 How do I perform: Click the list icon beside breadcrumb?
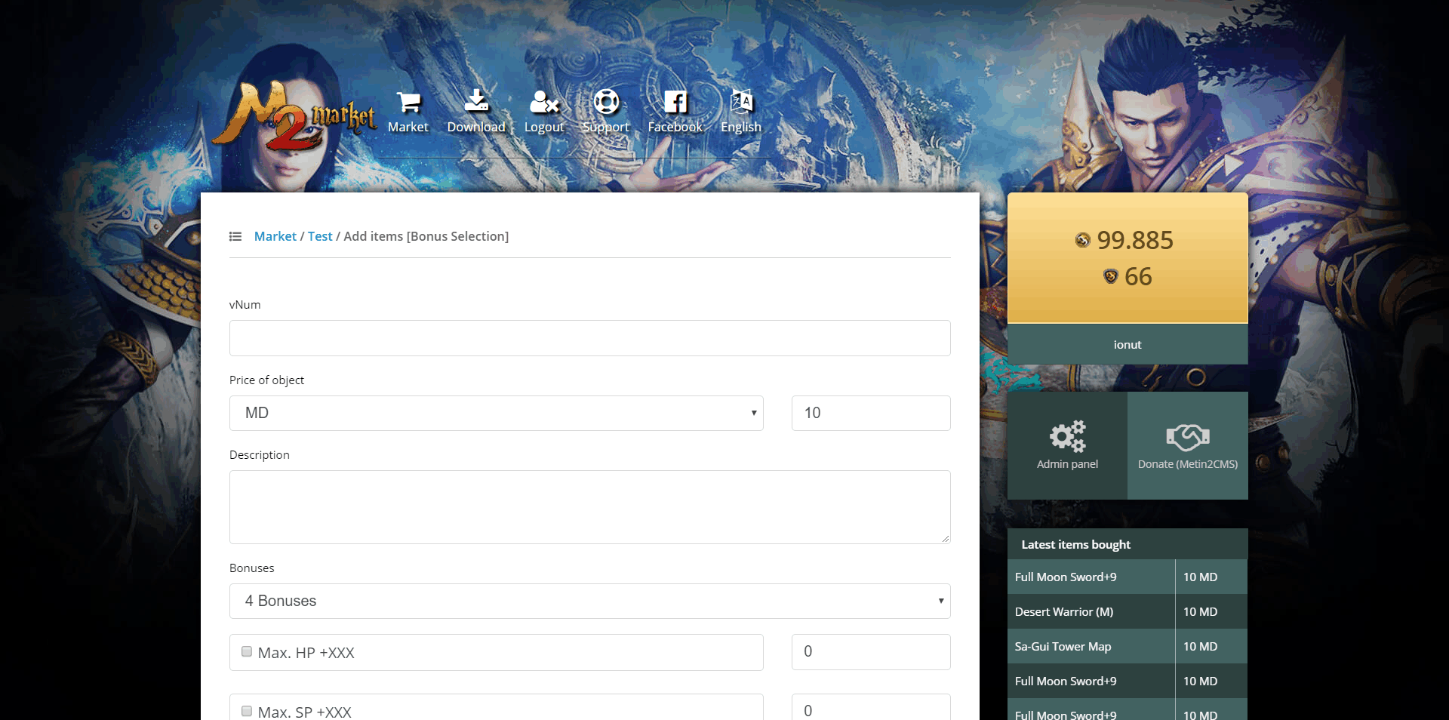click(x=235, y=237)
